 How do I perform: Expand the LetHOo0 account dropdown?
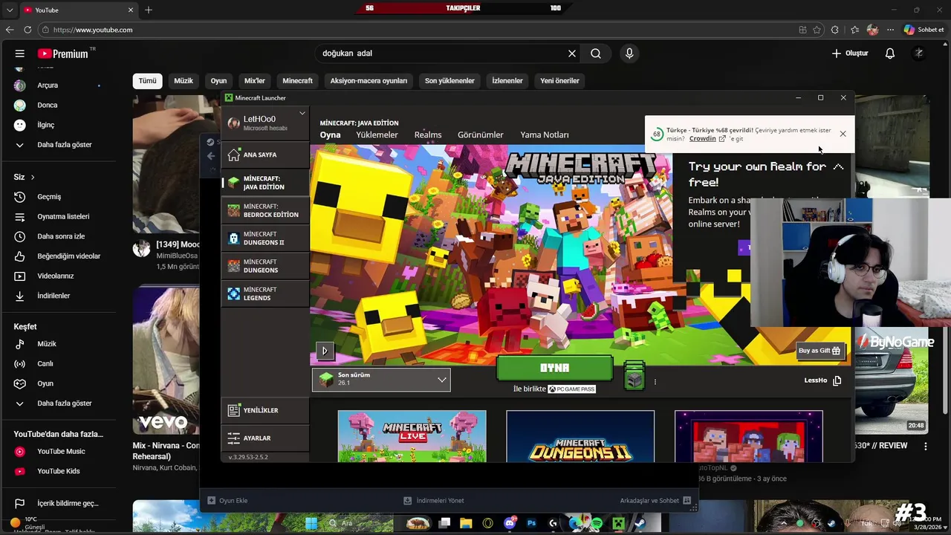(x=302, y=114)
